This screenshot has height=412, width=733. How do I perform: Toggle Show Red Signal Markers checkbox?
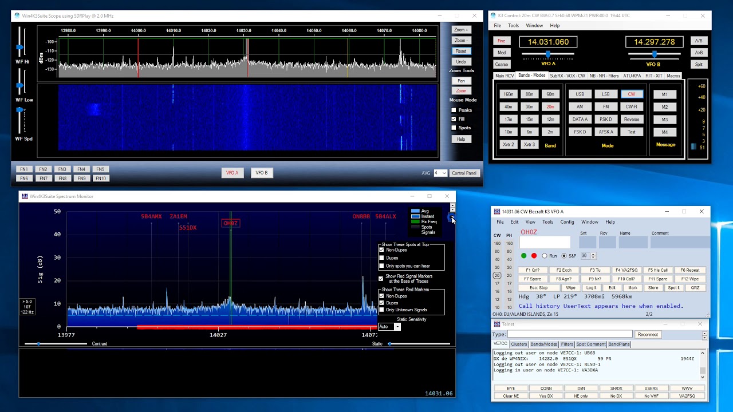381,279
